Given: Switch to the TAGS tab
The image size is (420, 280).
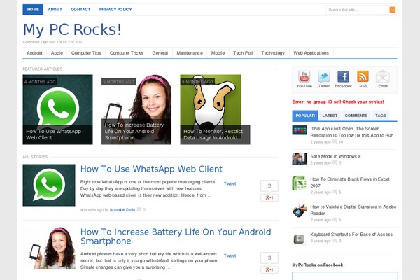Looking at the screenshot, I should click(x=380, y=115).
